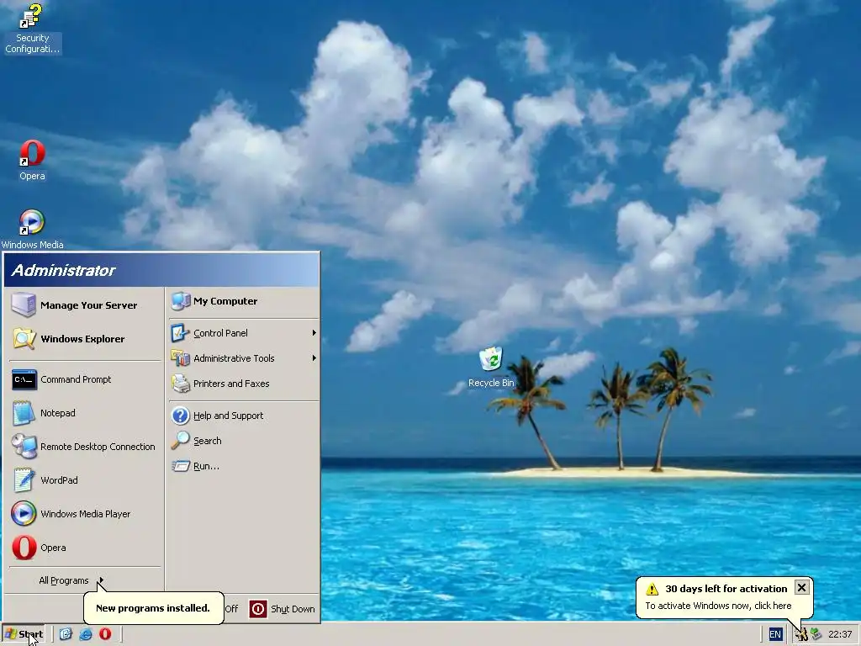Close the activation balloon notification

point(801,588)
